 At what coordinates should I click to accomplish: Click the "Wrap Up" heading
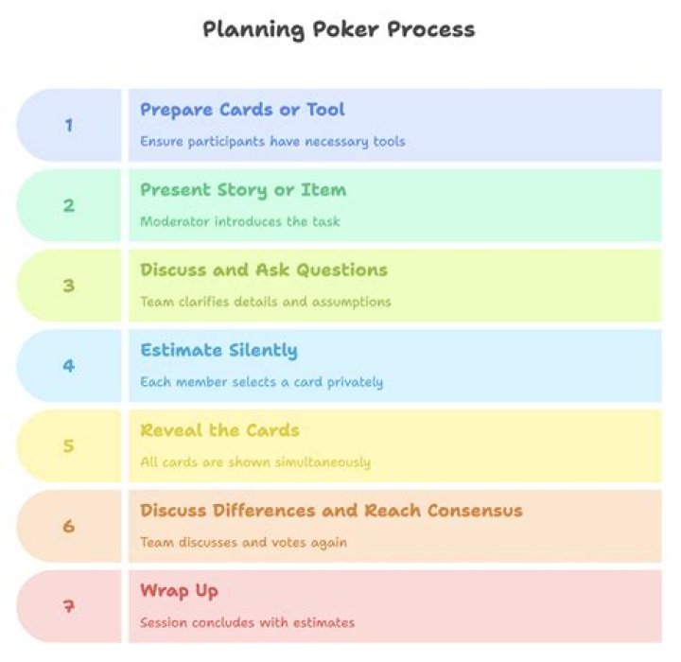click(179, 592)
